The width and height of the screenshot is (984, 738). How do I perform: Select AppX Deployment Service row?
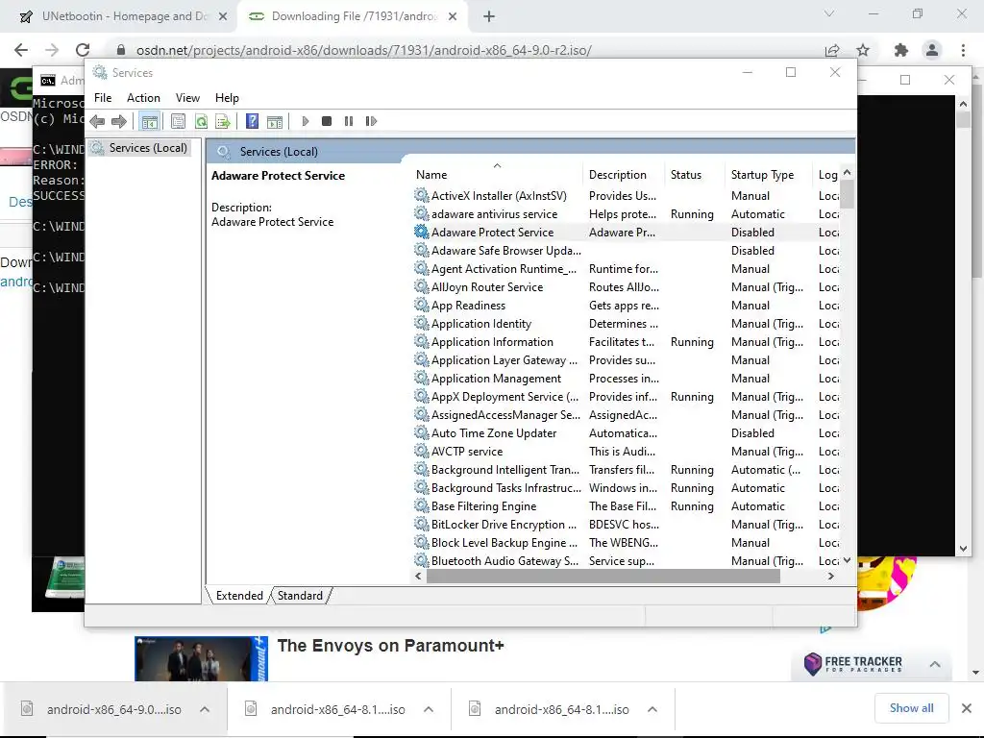coord(626,397)
